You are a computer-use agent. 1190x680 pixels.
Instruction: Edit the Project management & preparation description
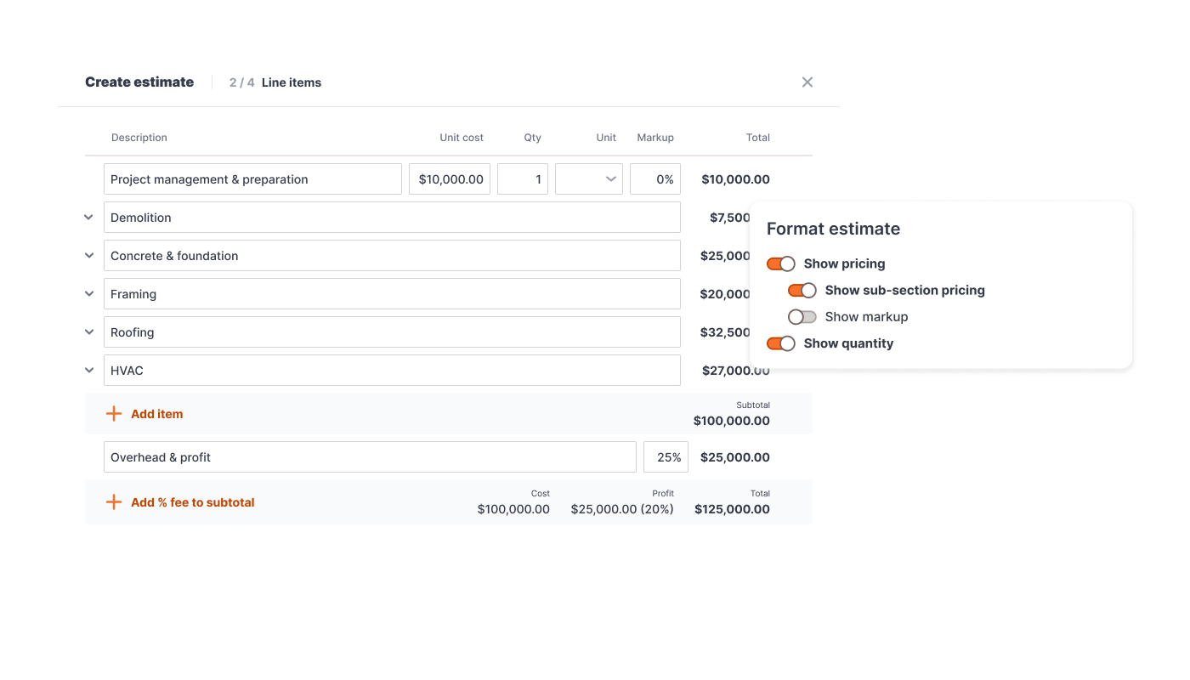pos(252,179)
